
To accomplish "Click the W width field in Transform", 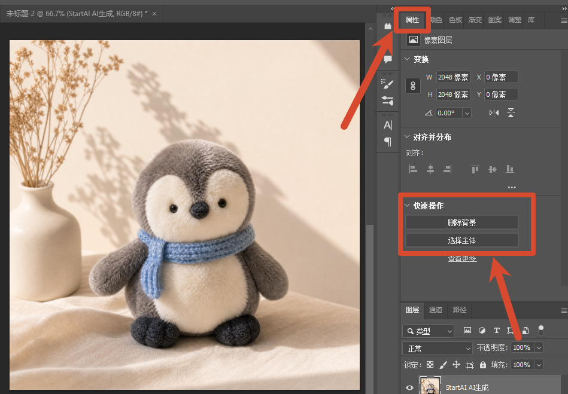I will (x=453, y=77).
